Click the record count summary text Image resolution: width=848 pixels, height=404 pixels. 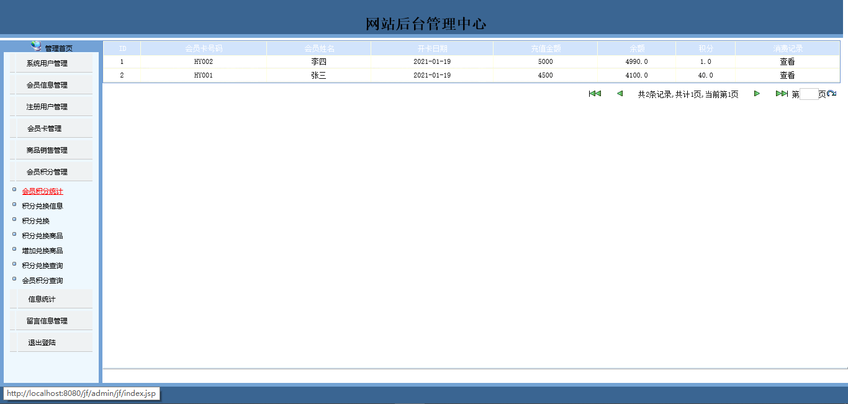click(688, 94)
